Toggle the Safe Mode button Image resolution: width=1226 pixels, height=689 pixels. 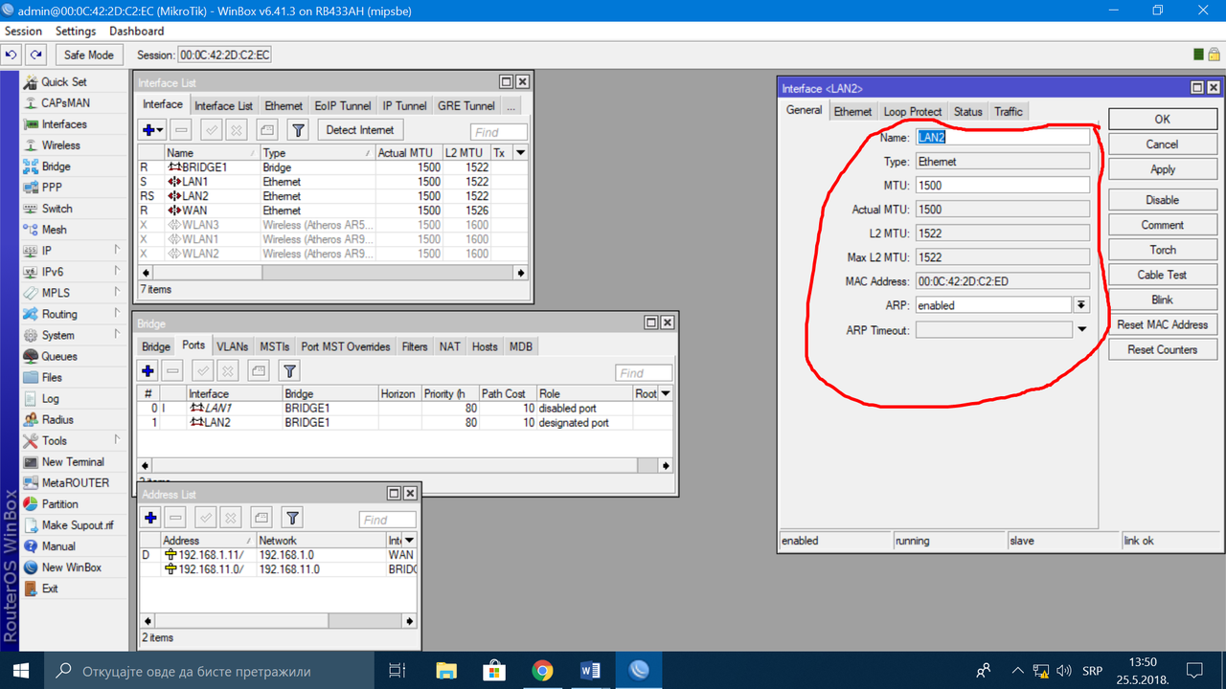[89, 56]
